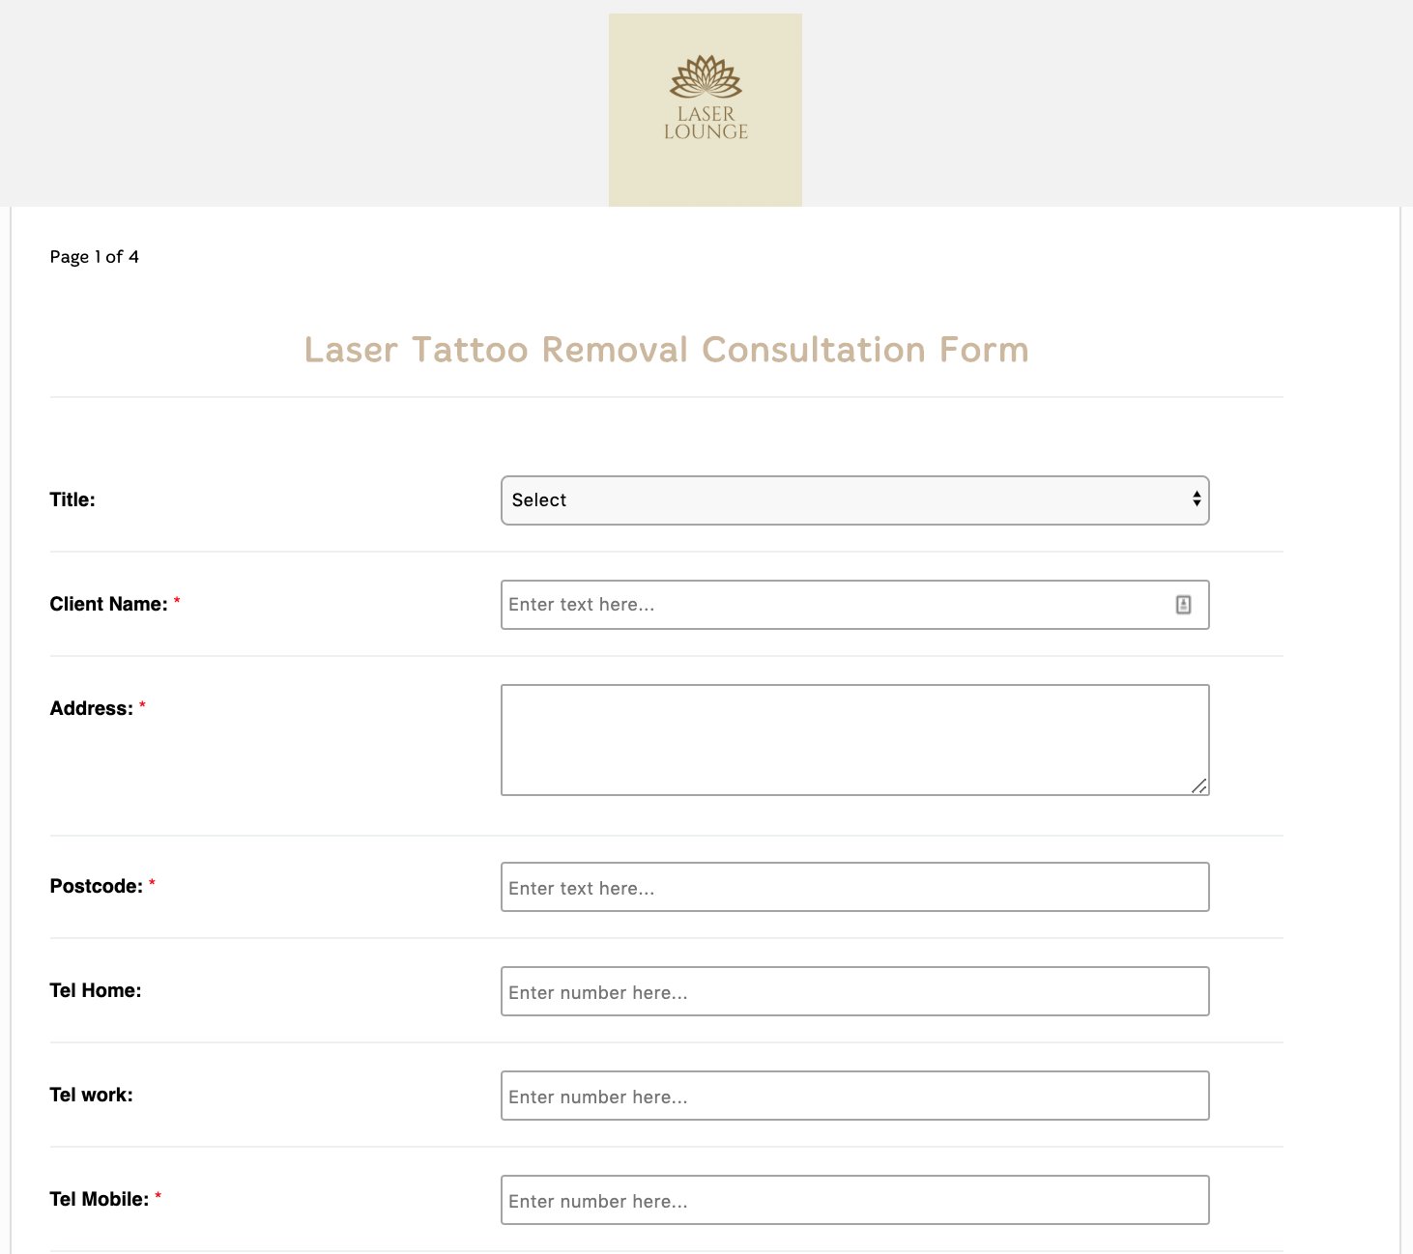This screenshot has width=1413, height=1254.
Task: Click the Tel work label
Action: pyautogui.click(x=91, y=1095)
